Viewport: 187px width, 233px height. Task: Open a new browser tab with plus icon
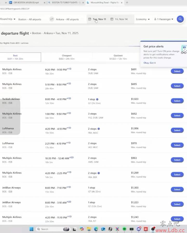coord(127,3)
